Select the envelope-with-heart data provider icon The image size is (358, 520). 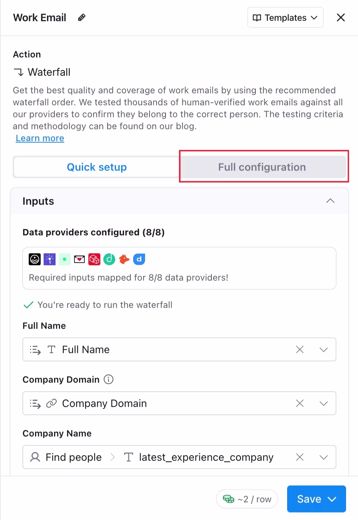coord(79,259)
